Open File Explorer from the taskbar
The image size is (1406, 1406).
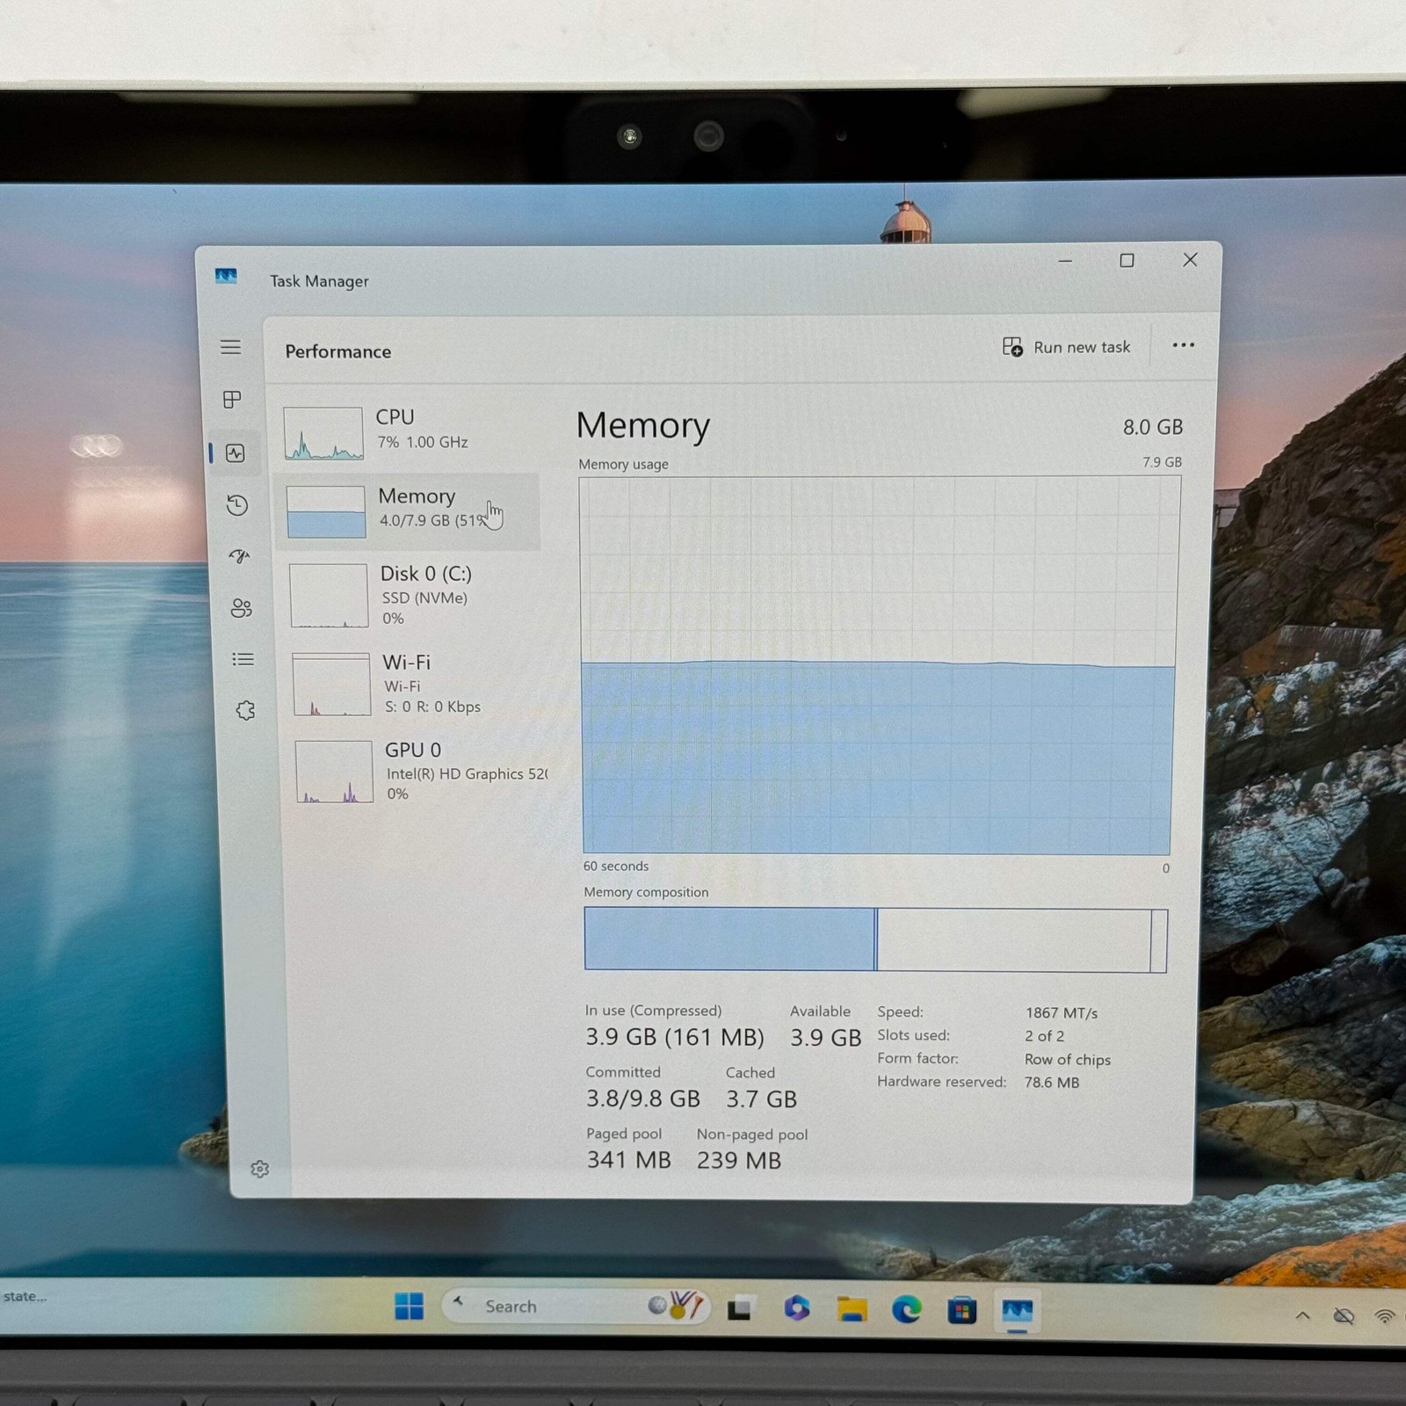point(852,1309)
